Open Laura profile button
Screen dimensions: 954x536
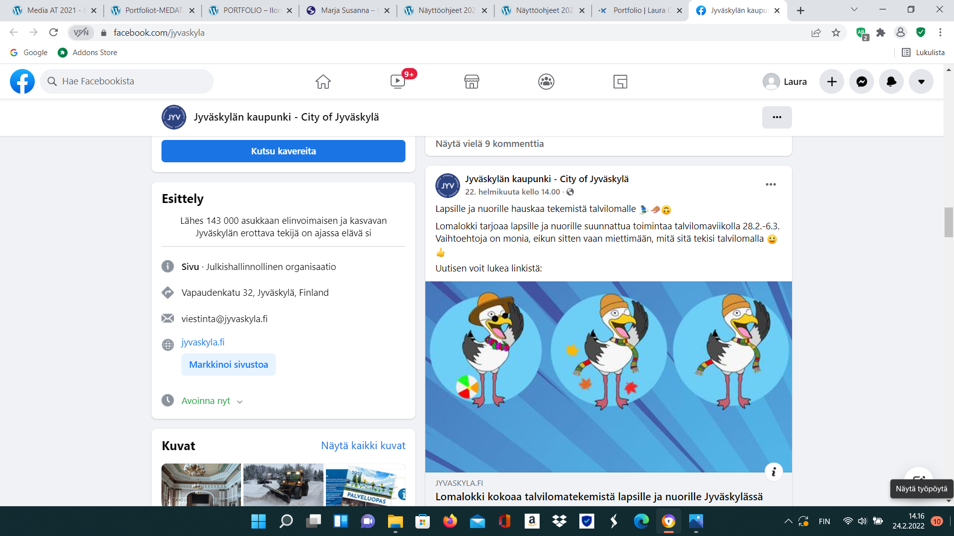pos(785,81)
